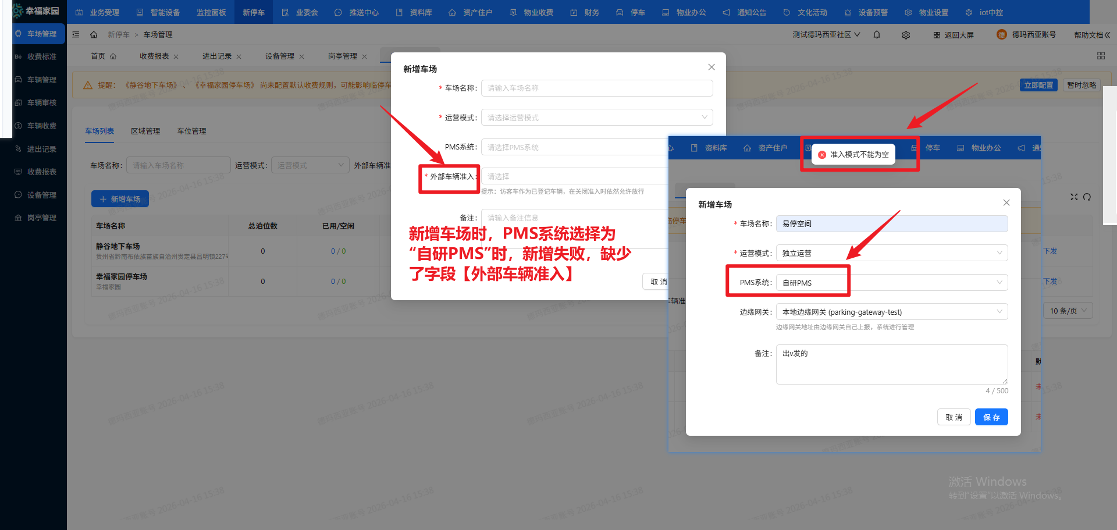Select 收费标准 in the sidebar
The width and height of the screenshot is (1117, 530).
click(38, 56)
